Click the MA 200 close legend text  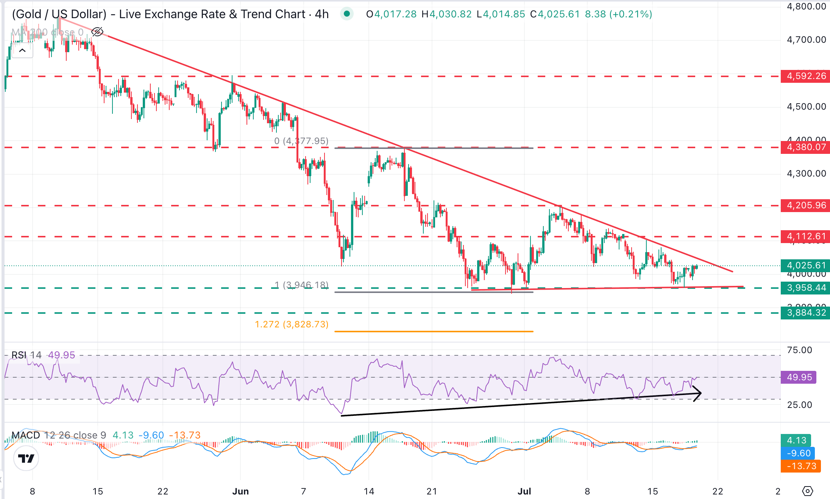[x=47, y=32]
